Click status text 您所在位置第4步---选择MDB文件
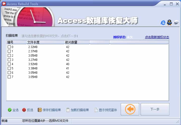The image size is (181, 125). click(x=45, y=121)
